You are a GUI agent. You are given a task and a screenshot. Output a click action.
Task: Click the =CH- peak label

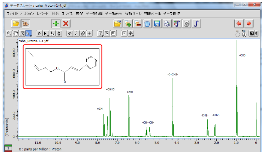coord(100,109)
